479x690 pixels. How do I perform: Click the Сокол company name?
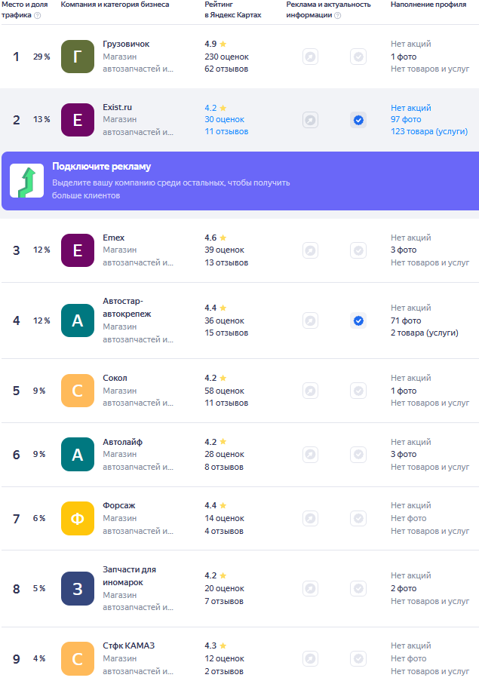tap(115, 378)
